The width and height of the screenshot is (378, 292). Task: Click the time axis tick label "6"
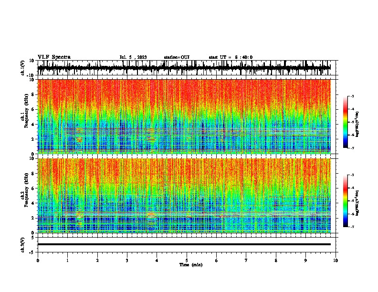217,261
